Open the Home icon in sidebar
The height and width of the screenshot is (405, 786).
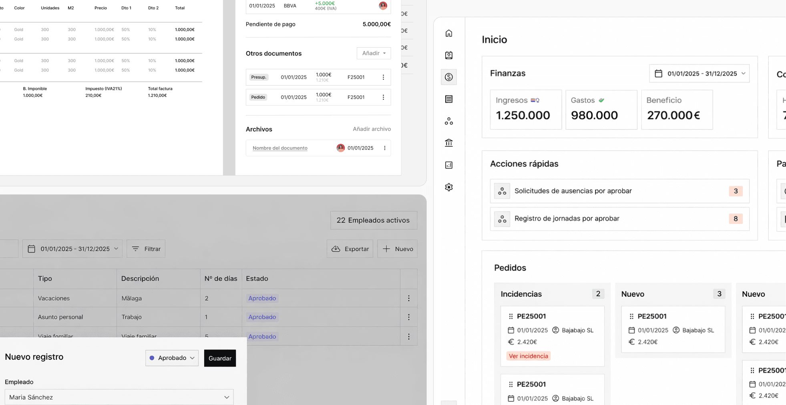click(448, 33)
